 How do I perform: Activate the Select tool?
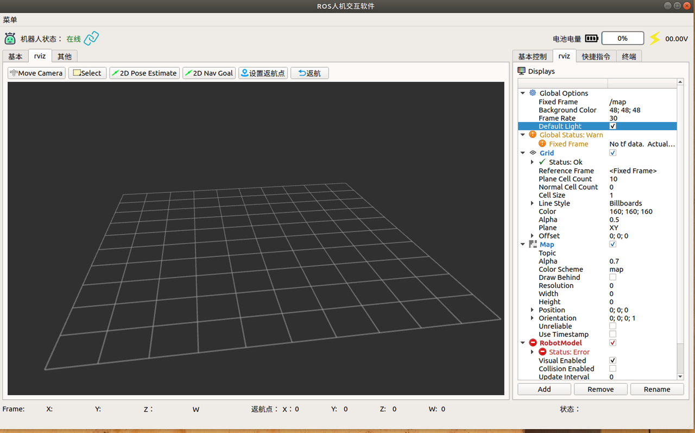click(x=87, y=73)
